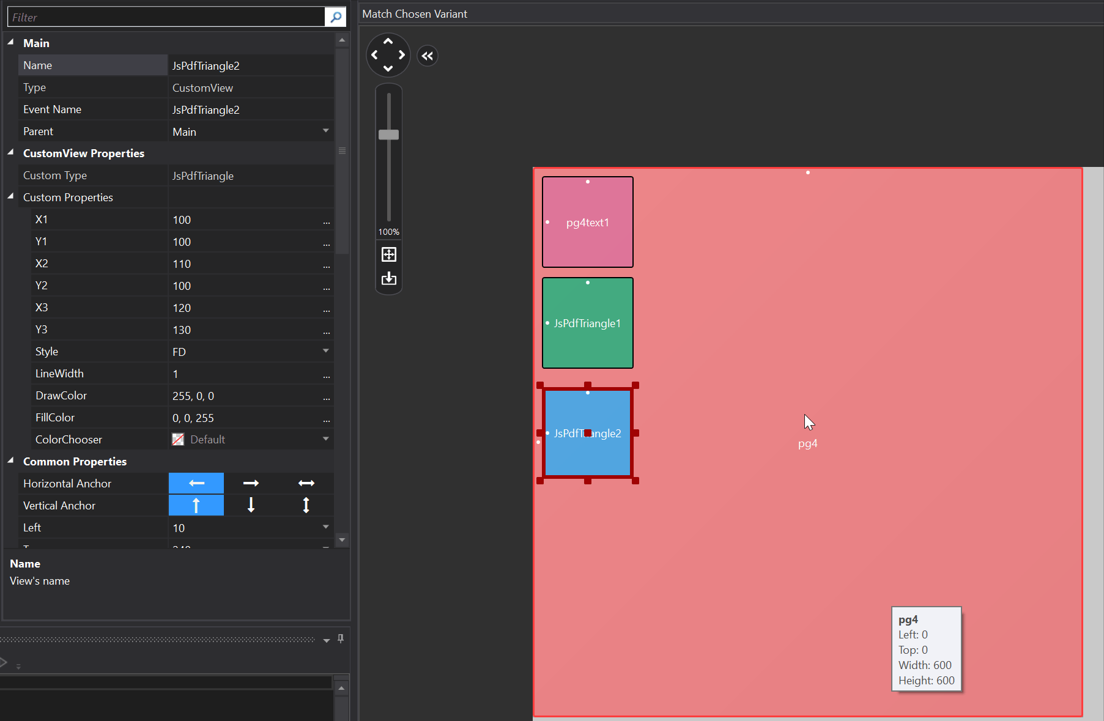Click the Horizontal Anchor label
This screenshot has width=1104, height=721.
pyautogui.click(x=67, y=483)
